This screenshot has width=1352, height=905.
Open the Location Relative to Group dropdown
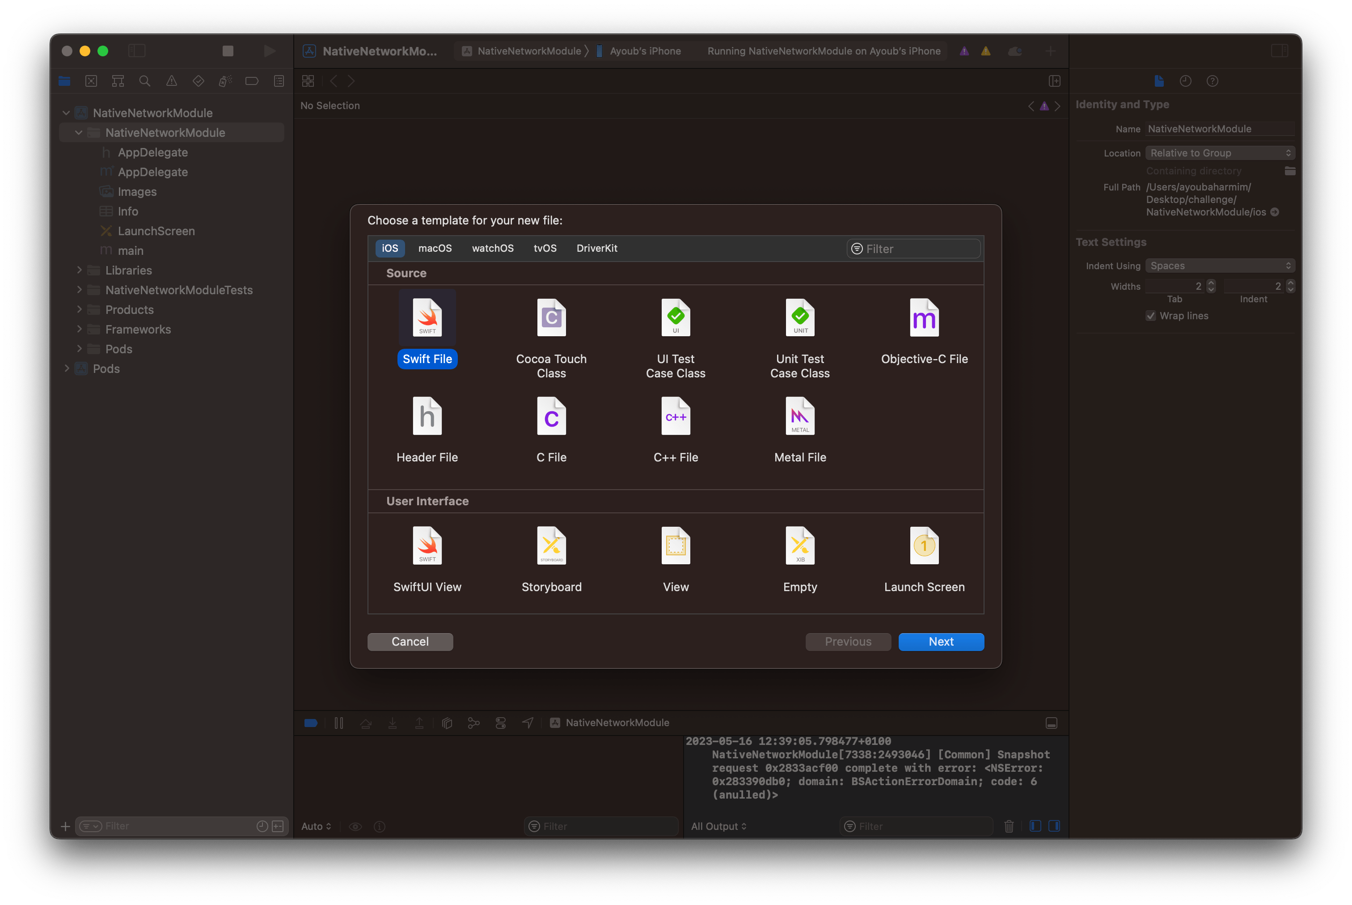click(1219, 153)
